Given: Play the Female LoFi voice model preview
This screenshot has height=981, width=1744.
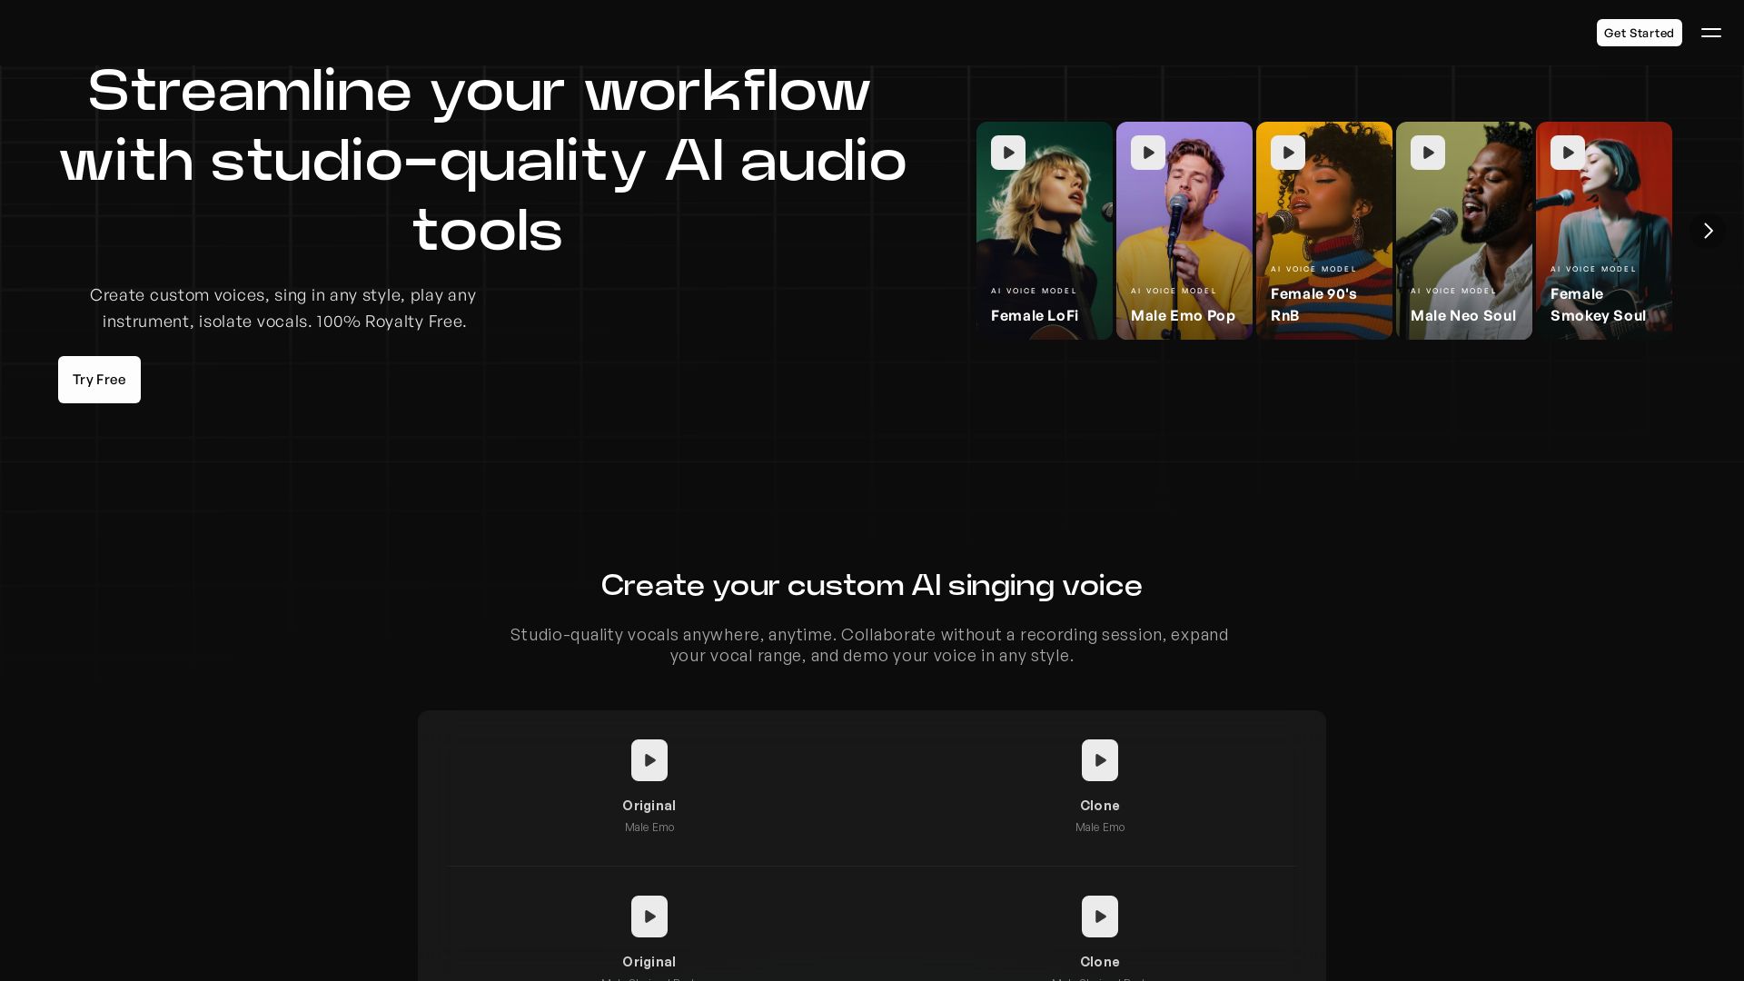Looking at the screenshot, I should [1008, 153].
